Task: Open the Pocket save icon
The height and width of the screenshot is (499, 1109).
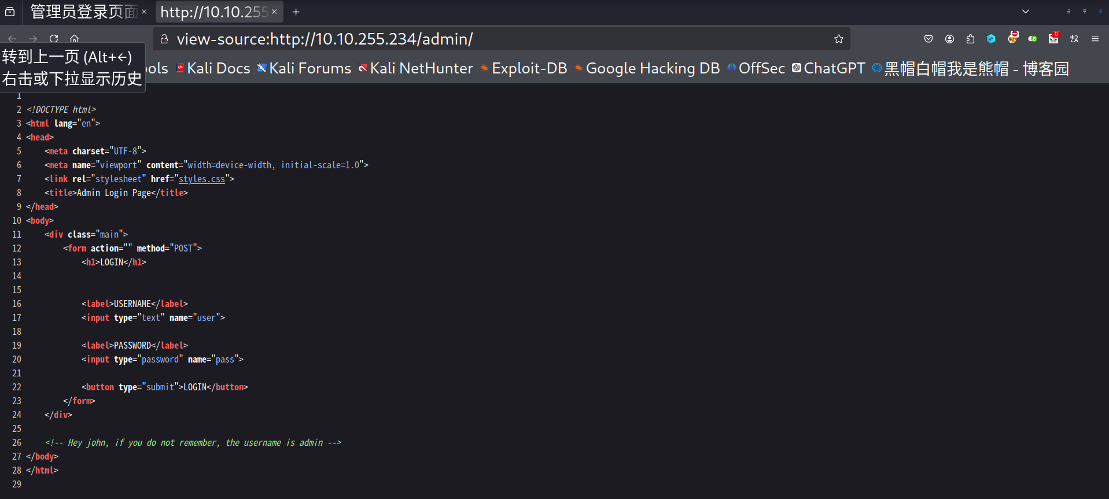Action: pyautogui.click(x=929, y=39)
